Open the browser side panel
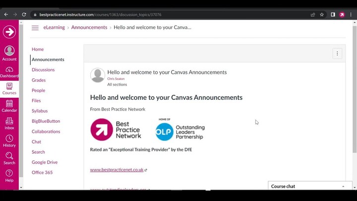The width and height of the screenshot is (357, 201). 333,14
